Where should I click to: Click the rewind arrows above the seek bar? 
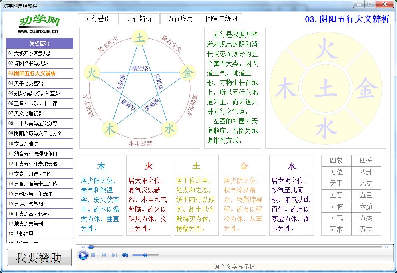[83, 247]
